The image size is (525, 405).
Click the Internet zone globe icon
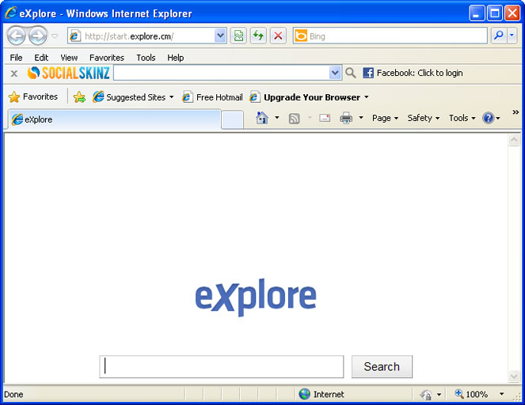click(304, 394)
